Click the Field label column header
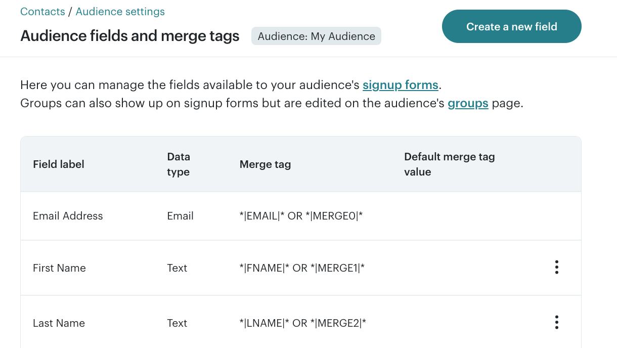The image size is (617, 348). pos(59,164)
